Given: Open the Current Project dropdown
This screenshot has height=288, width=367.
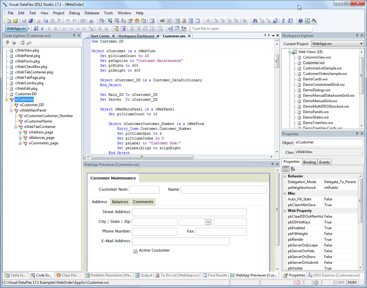Looking at the screenshot, I should [x=361, y=44].
